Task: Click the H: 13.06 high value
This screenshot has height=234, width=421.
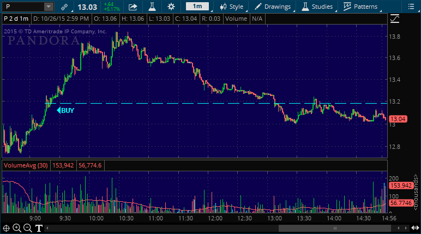Action: (133, 19)
